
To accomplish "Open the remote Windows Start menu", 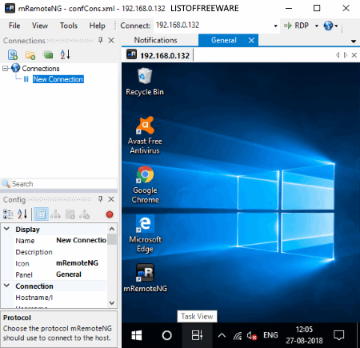I will [x=137, y=335].
